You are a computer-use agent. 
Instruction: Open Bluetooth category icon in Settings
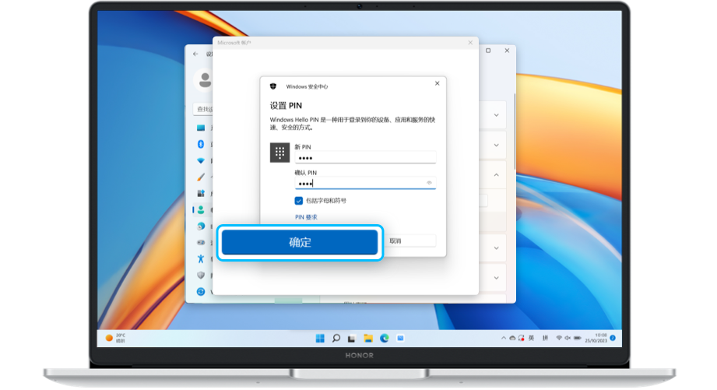click(201, 144)
